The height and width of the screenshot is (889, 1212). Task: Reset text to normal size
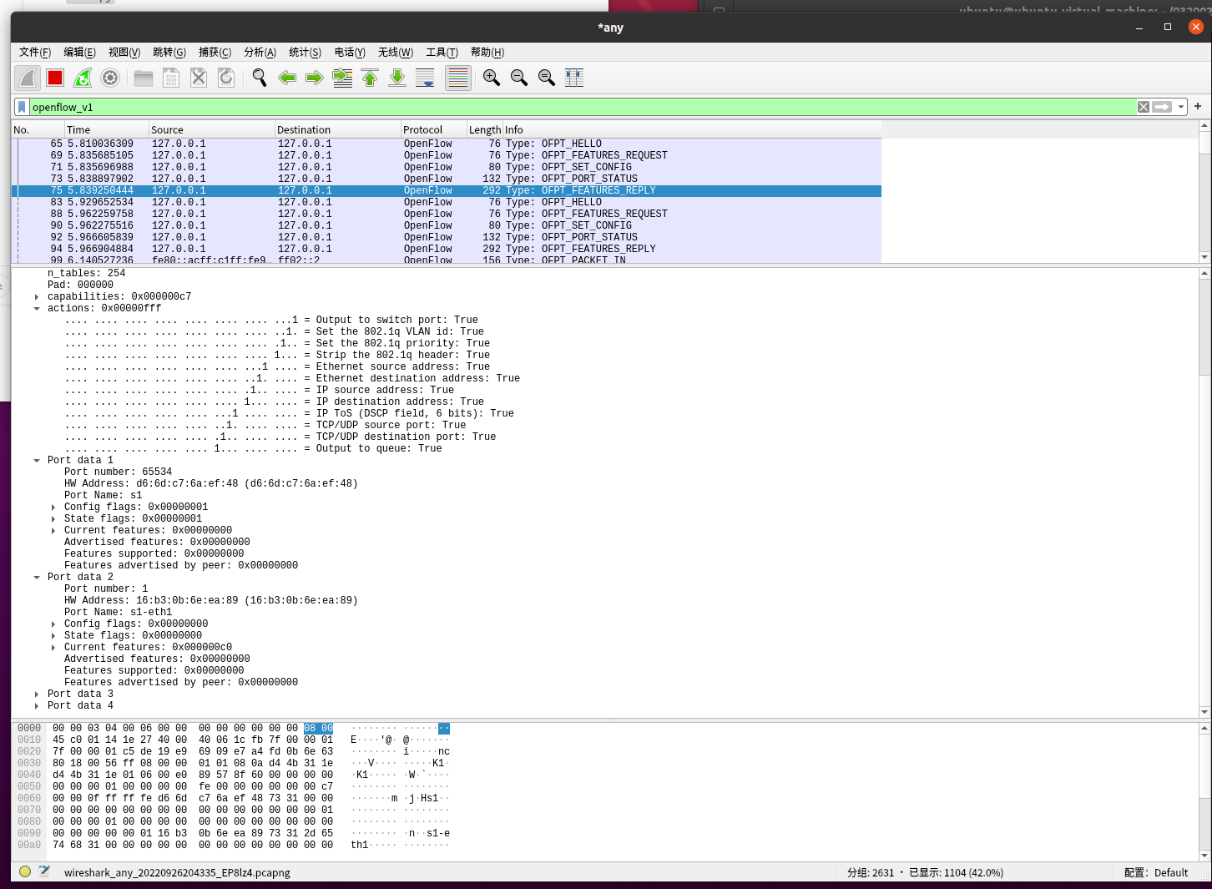pyautogui.click(x=547, y=78)
